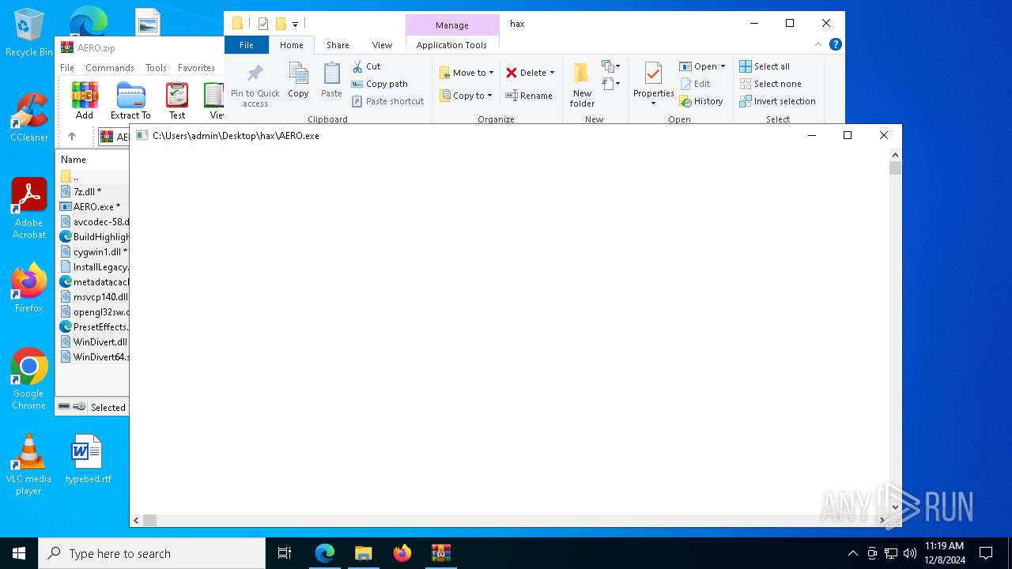Image resolution: width=1012 pixels, height=569 pixels.
Task: Click the Copy icon in Explorer ribbon
Action: [298, 81]
